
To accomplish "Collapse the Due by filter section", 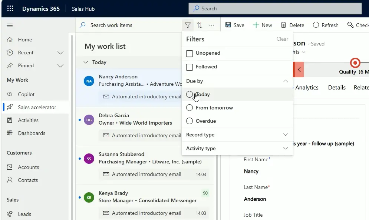I will (285, 81).
